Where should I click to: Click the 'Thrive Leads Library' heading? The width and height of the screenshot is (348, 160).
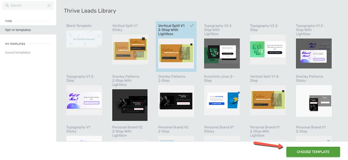point(90,11)
